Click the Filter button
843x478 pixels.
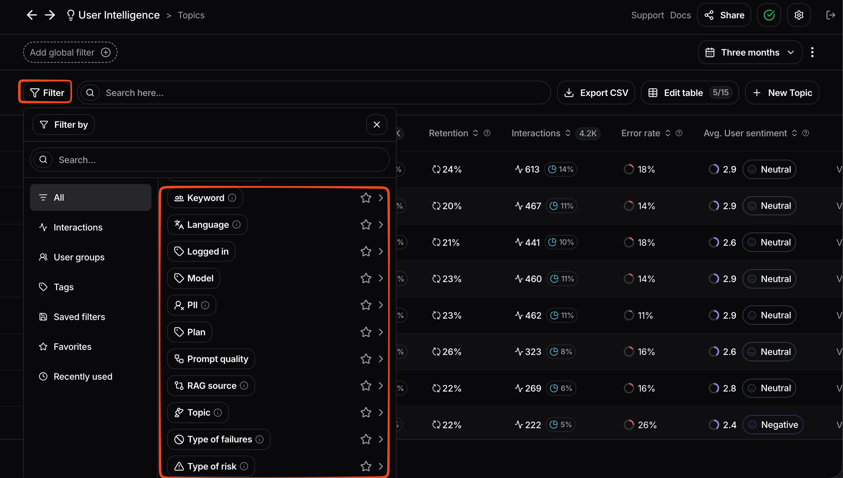click(47, 93)
